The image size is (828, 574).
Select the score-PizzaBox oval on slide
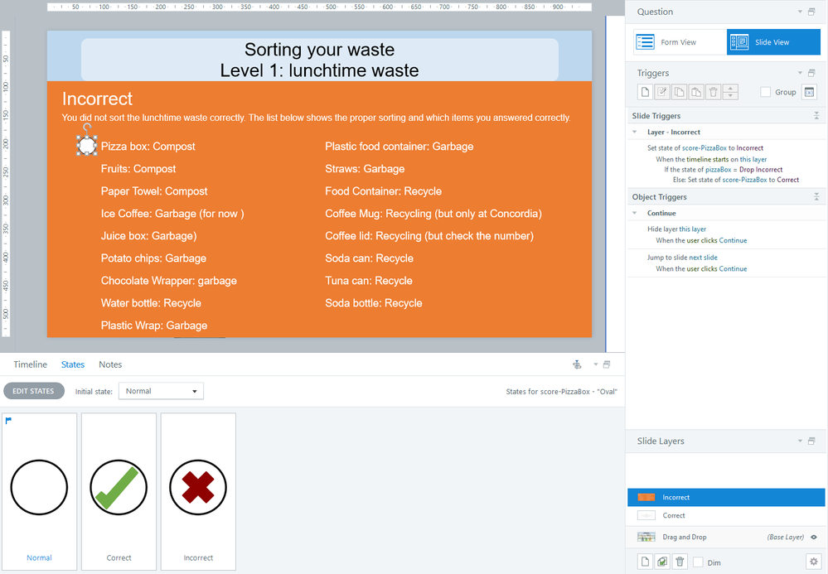(87, 146)
